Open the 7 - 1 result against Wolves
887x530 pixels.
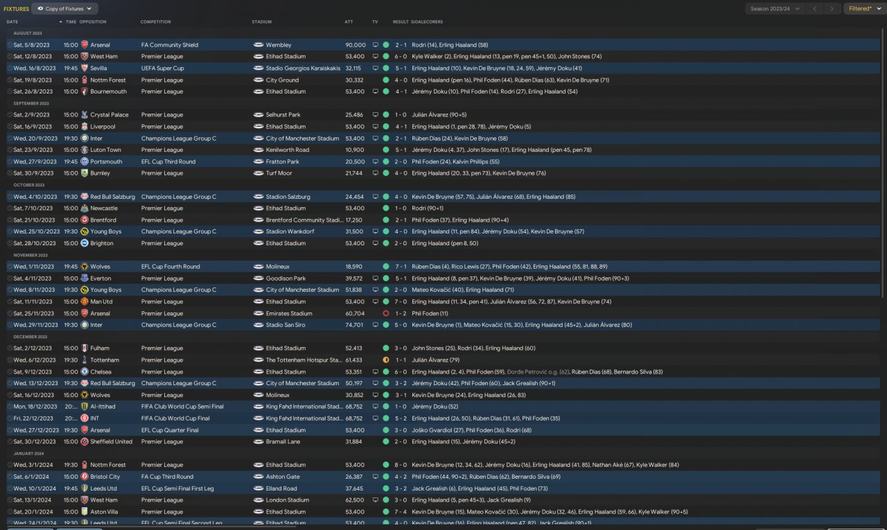pyautogui.click(x=401, y=267)
